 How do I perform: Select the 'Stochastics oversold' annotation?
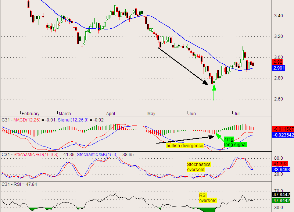[x=199, y=167]
